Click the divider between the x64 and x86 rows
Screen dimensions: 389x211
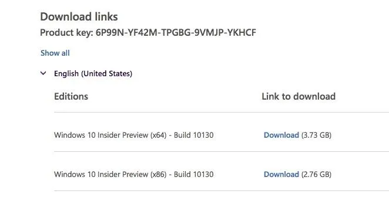coord(222,151)
